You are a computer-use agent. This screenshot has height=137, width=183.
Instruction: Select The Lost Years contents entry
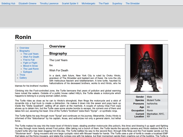[31, 54]
